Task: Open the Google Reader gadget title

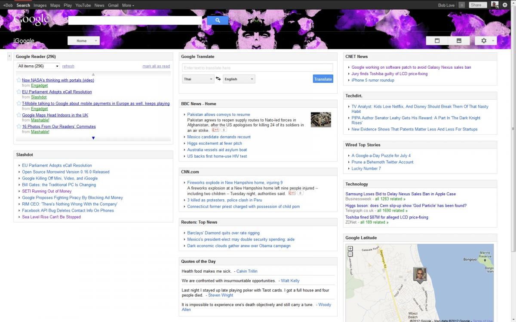Action: [36, 56]
